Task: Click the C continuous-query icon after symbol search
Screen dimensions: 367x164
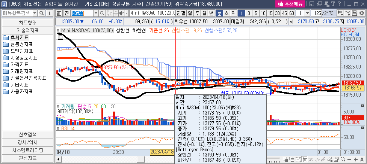Action: coord(110,13)
